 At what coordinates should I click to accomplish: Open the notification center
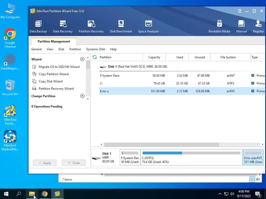258,194
